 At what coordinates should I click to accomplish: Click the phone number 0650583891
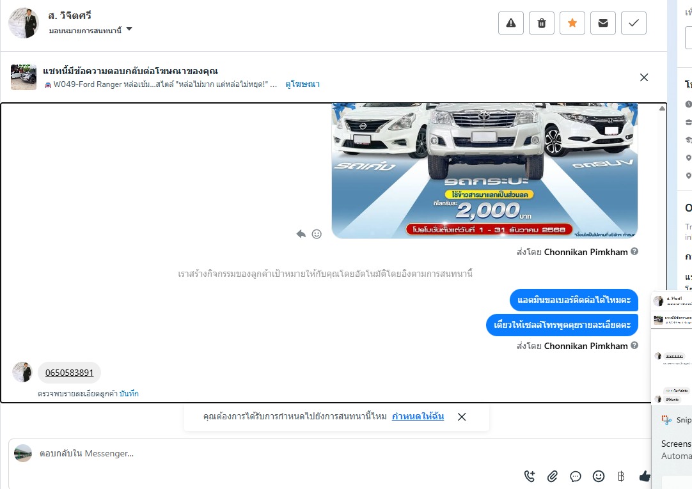tap(69, 373)
